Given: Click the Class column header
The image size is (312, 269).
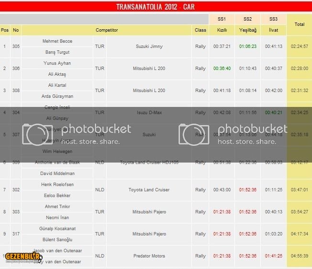Looking at the screenshot, I should click(x=201, y=30).
